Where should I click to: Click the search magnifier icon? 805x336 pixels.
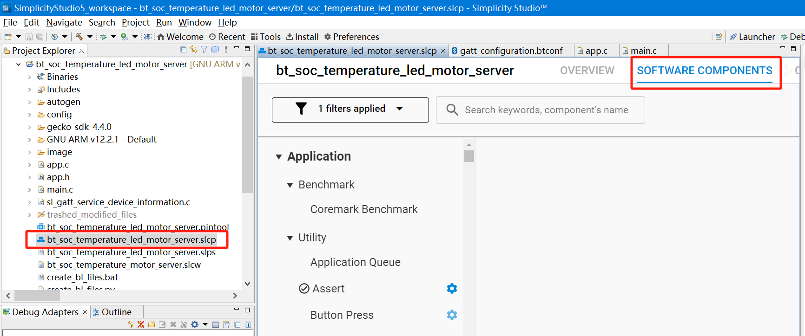(452, 110)
